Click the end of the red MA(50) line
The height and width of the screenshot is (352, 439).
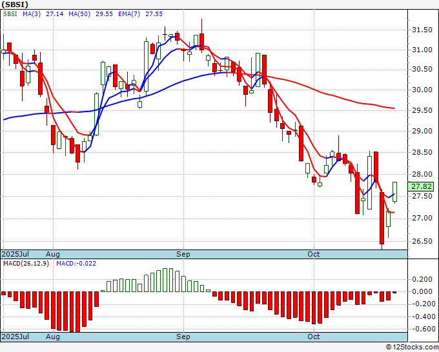pyautogui.click(x=394, y=108)
